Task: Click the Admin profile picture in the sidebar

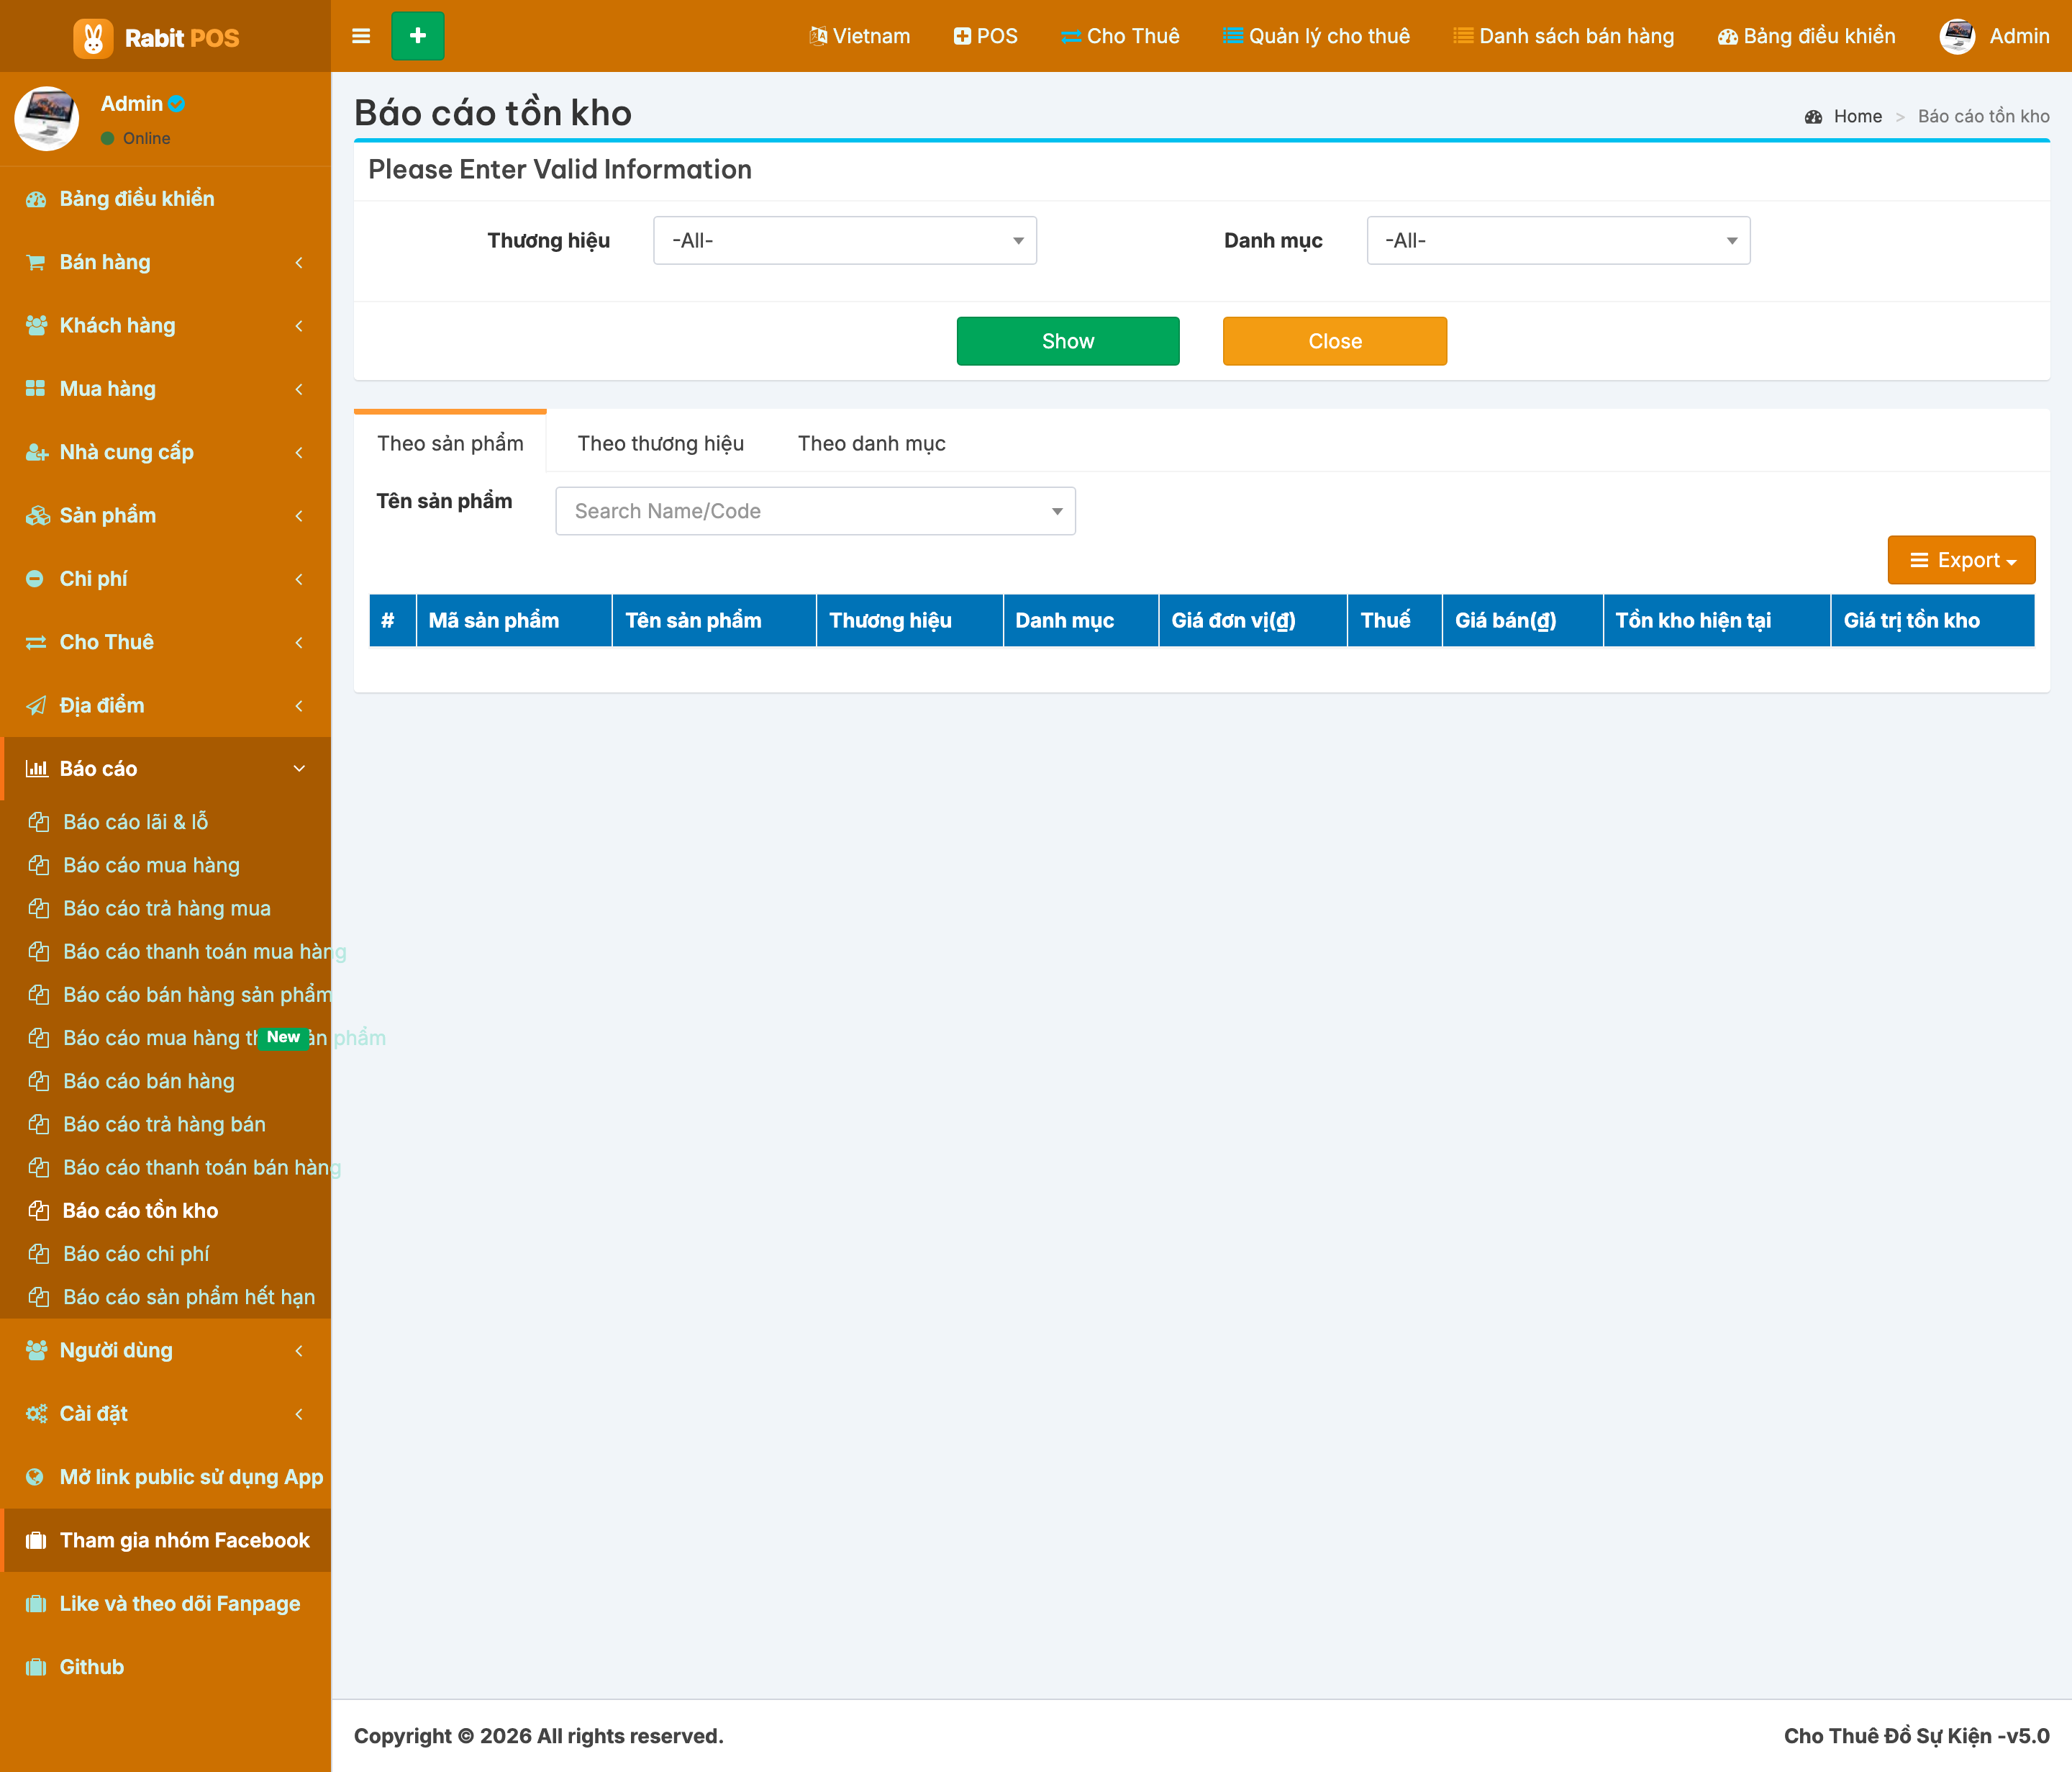Action: click(x=46, y=118)
